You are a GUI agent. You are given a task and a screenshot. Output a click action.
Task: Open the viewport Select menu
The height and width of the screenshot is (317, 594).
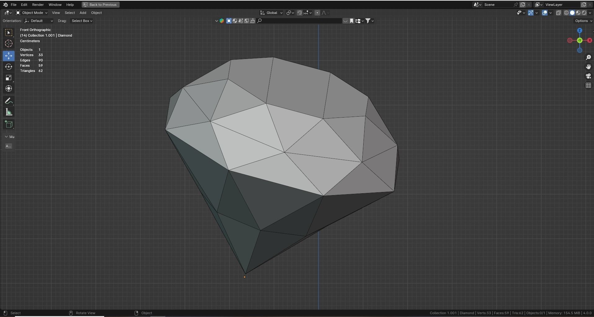(x=70, y=13)
